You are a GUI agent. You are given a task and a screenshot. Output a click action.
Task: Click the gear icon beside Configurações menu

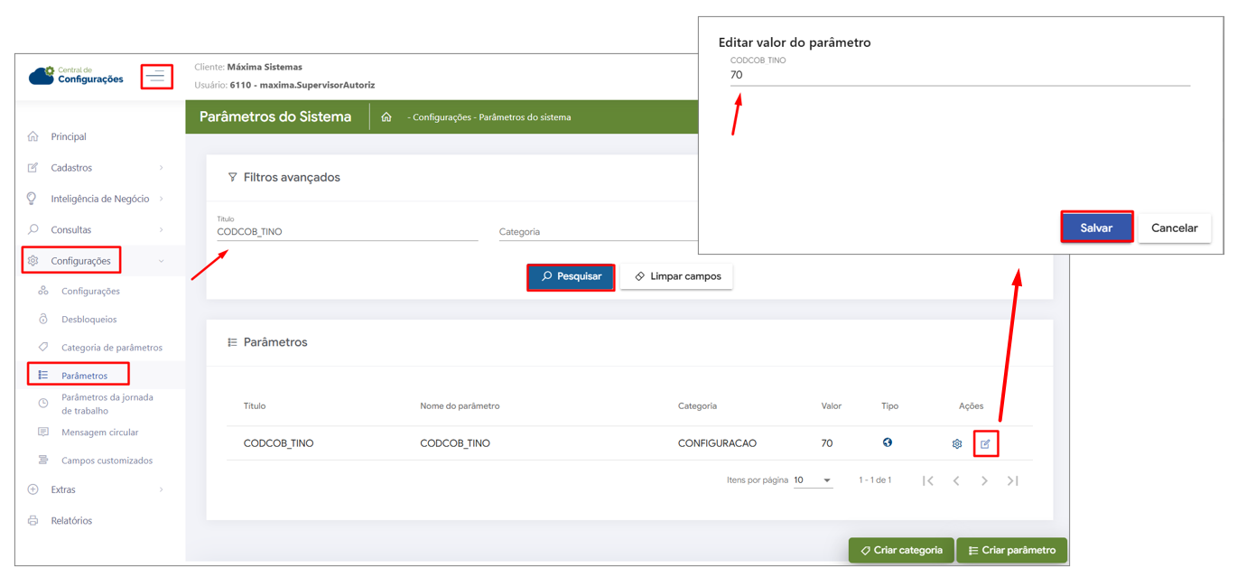33,261
